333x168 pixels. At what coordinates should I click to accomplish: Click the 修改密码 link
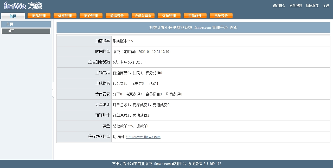[x=296, y=5]
